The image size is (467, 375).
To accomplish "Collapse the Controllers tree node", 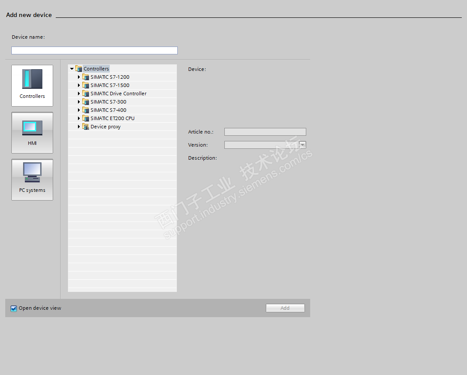I will point(72,69).
